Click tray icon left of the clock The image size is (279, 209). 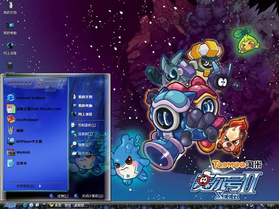coord(262,205)
